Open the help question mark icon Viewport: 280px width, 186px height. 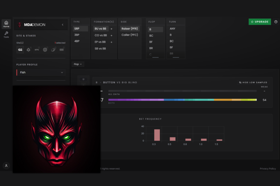(x=276, y=22)
